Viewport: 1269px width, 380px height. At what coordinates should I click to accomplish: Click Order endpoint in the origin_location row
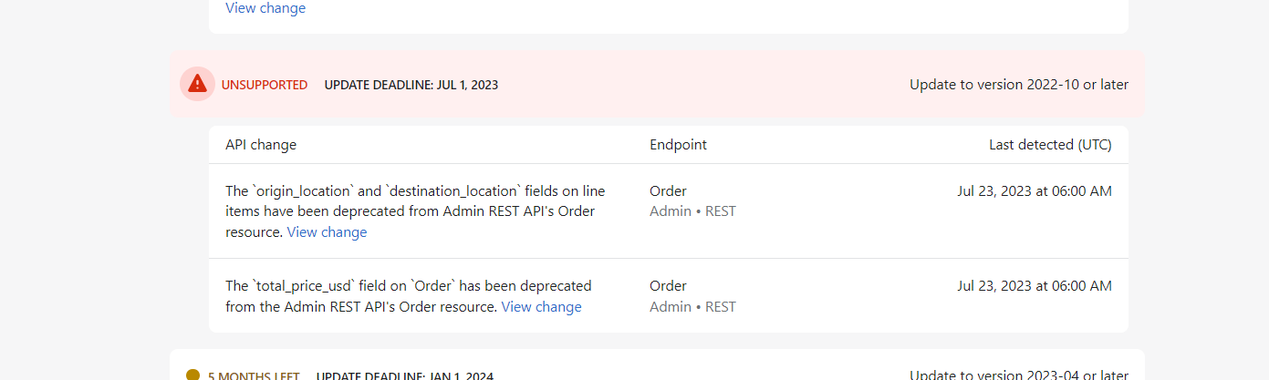coord(668,191)
